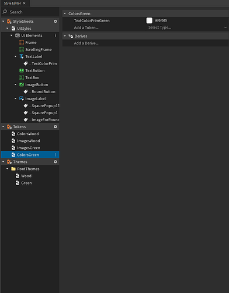Screen dimensions: 229x293
Task: Collapse the TextLabel tree node
Action: click(16, 56)
